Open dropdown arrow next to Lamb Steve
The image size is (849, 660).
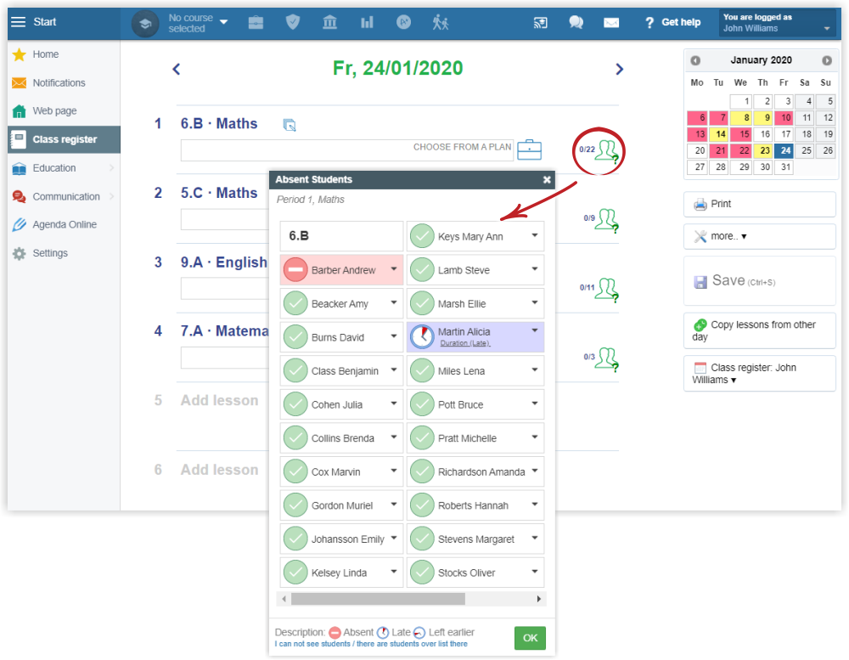pos(534,269)
